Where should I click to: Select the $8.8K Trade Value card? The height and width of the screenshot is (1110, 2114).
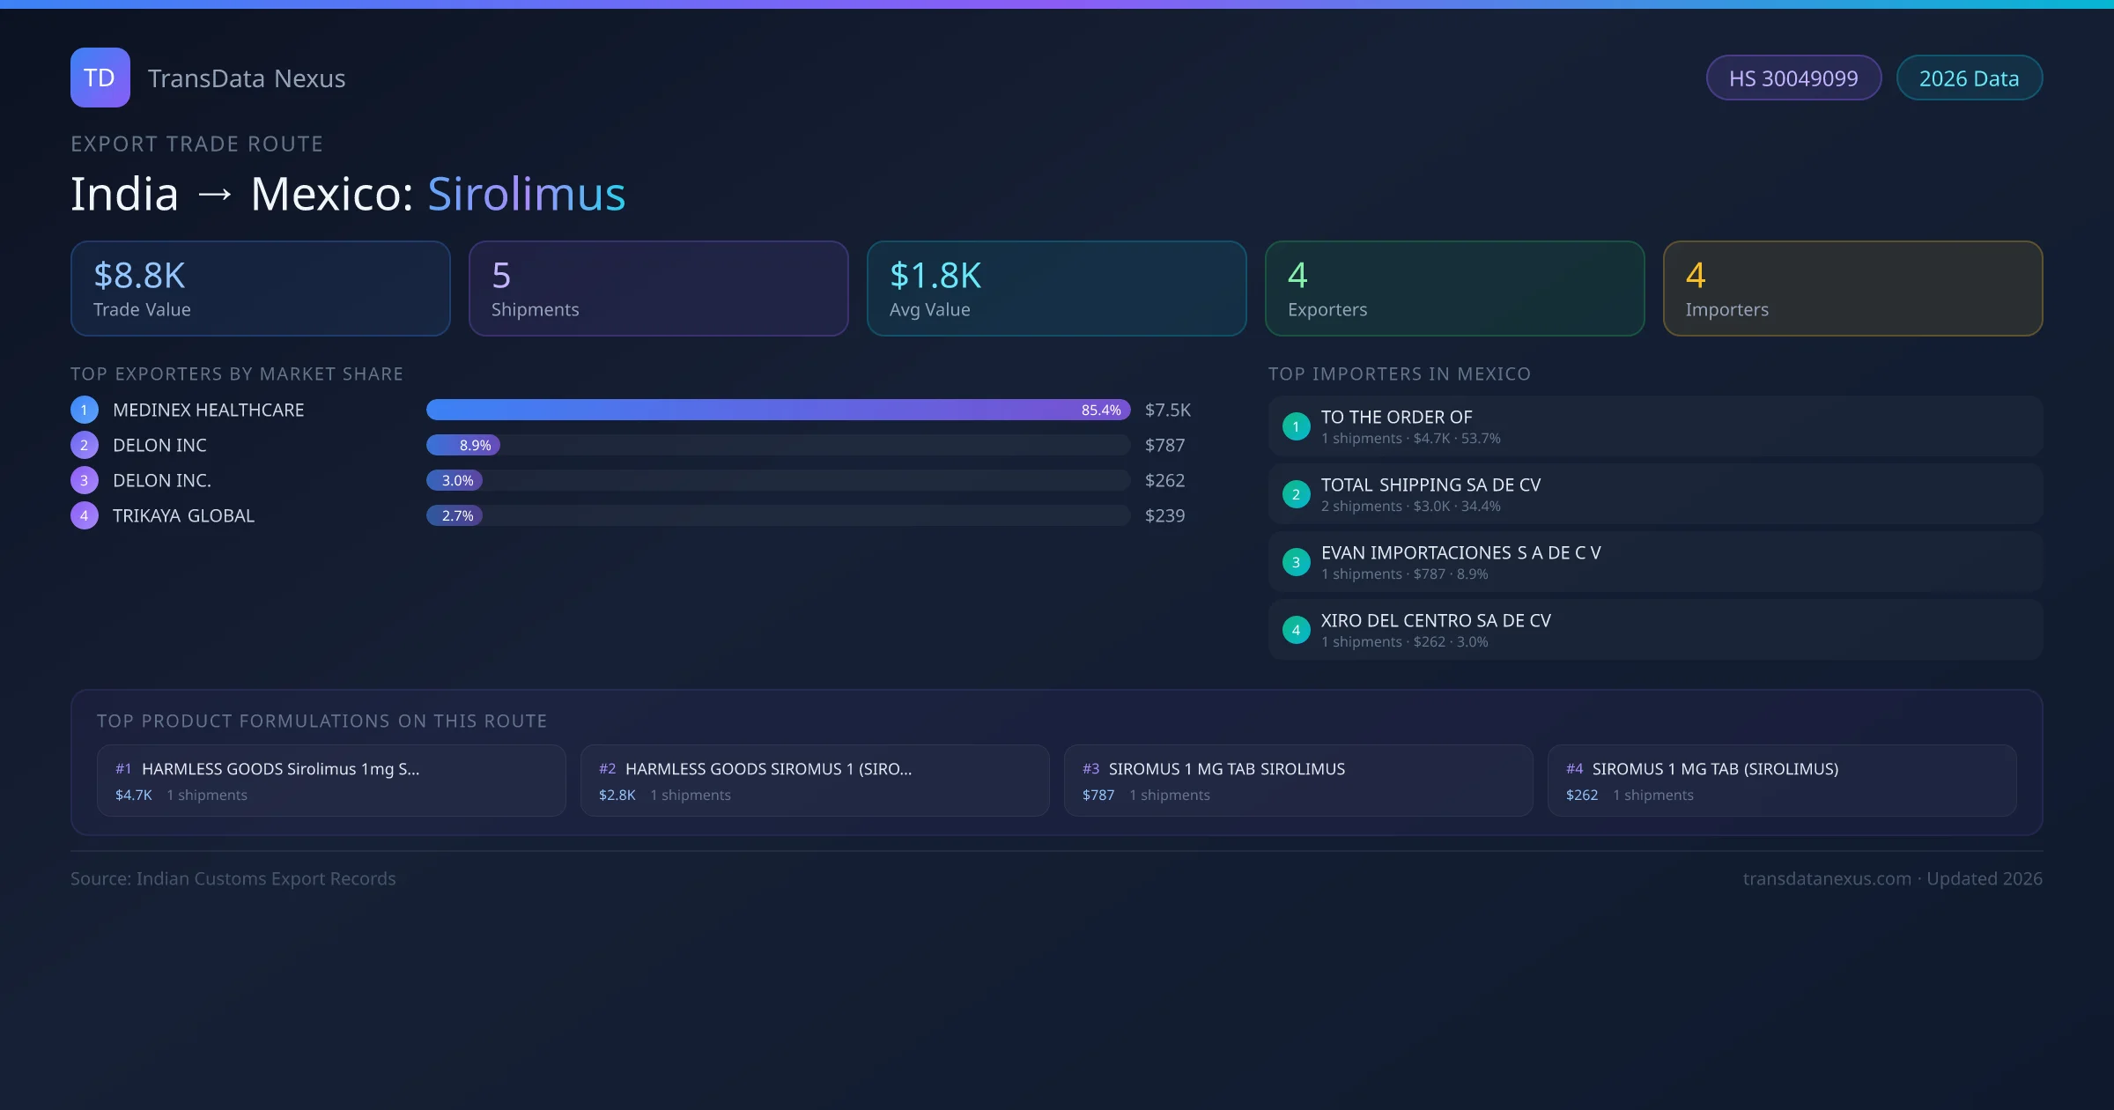260,289
